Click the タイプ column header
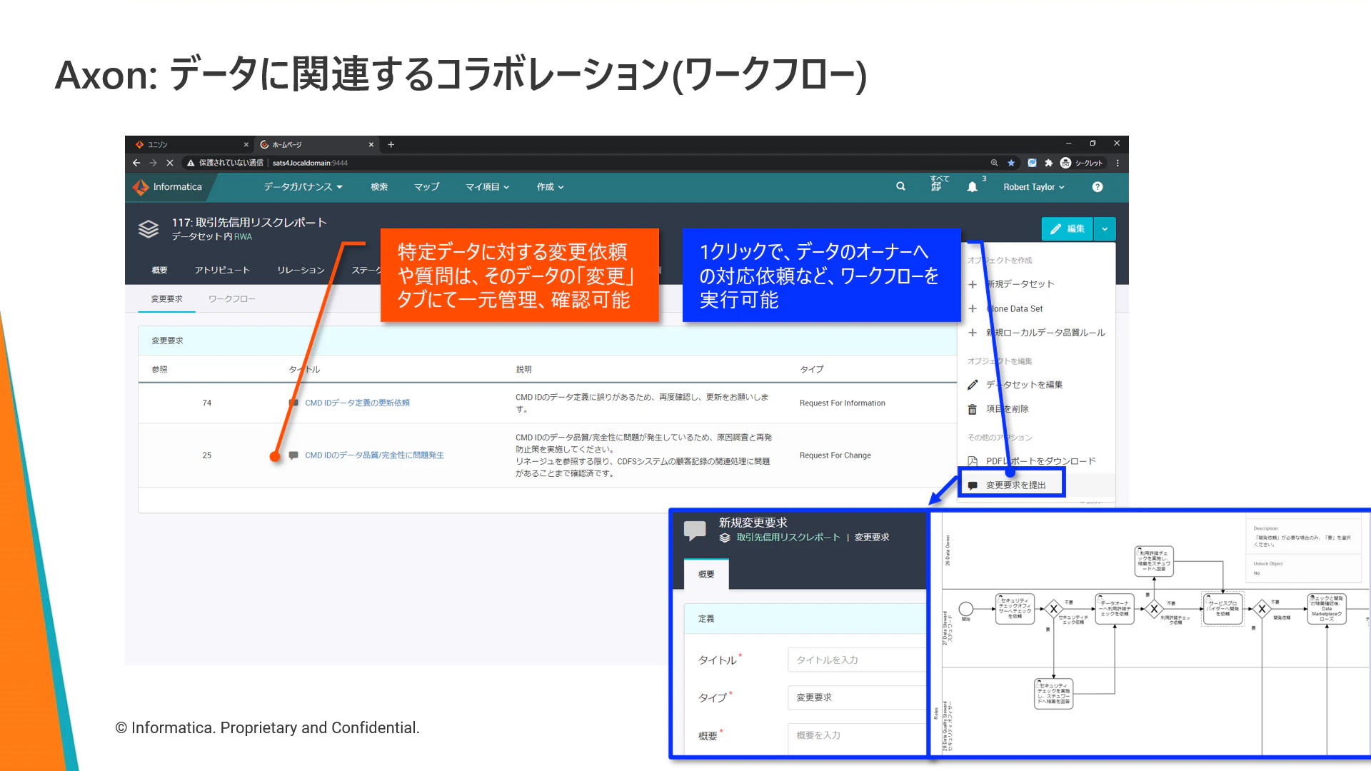The width and height of the screenshot is (1371, 771). [x=811, y=370]
